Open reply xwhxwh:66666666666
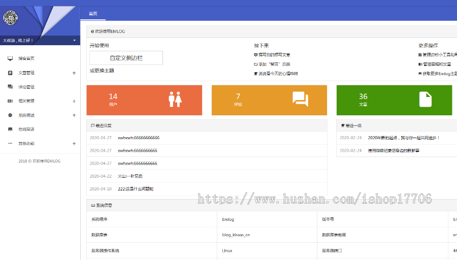Screen dimensions: 457x260 pyautogui.click(x=139, y=138)
